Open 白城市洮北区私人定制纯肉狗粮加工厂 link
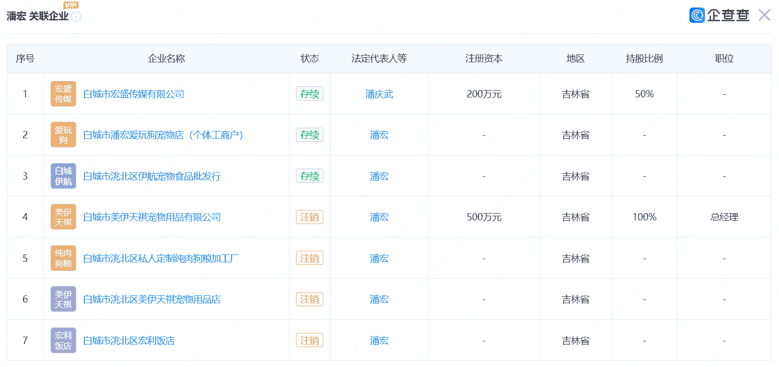The width and height of the screenshot is (779, 367). 161,259
